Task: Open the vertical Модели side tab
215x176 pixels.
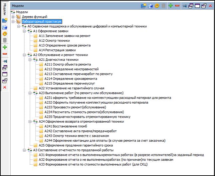Action: (x=5, y=9)
